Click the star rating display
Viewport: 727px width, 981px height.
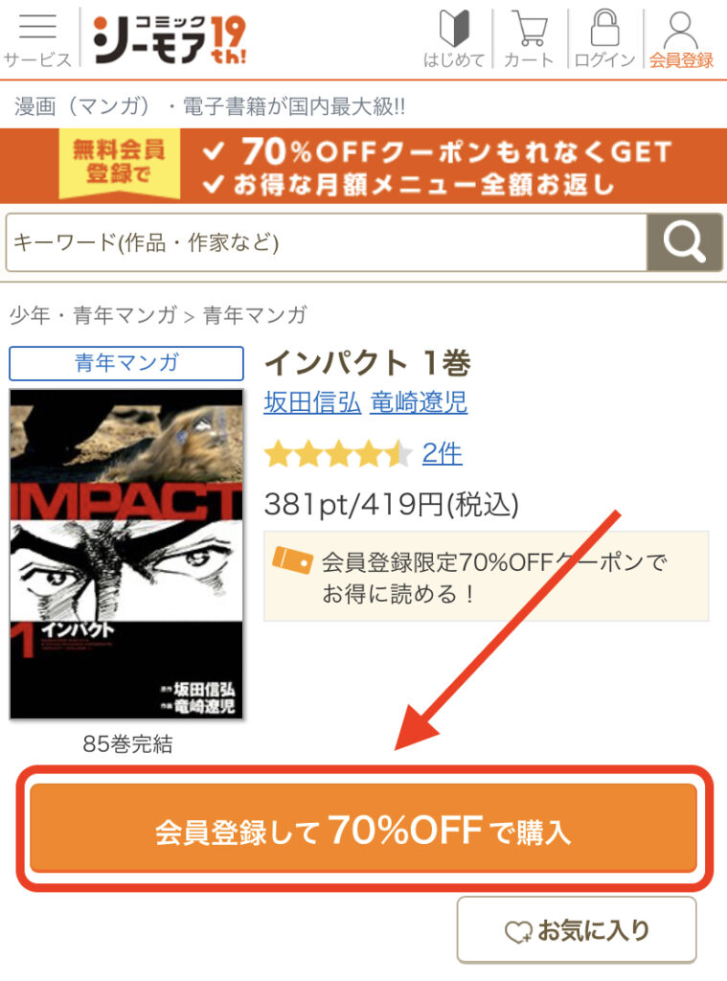(338, 453)
